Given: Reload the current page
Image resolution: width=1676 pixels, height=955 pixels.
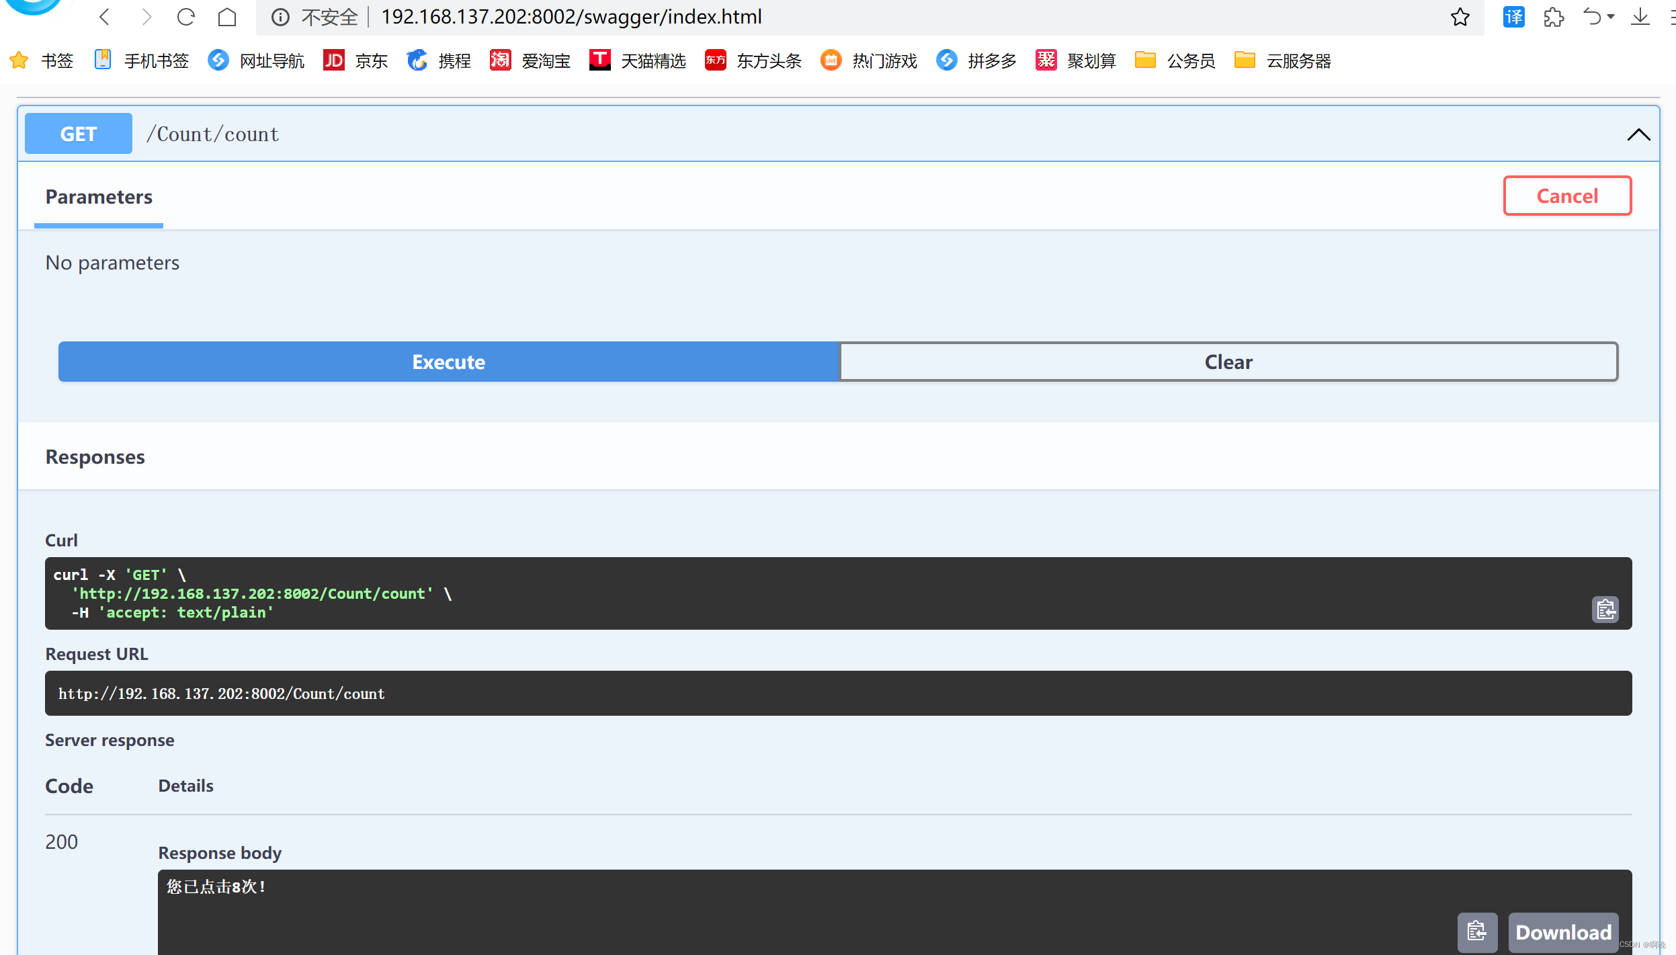Looking at the screenshot, I should 186,17.
